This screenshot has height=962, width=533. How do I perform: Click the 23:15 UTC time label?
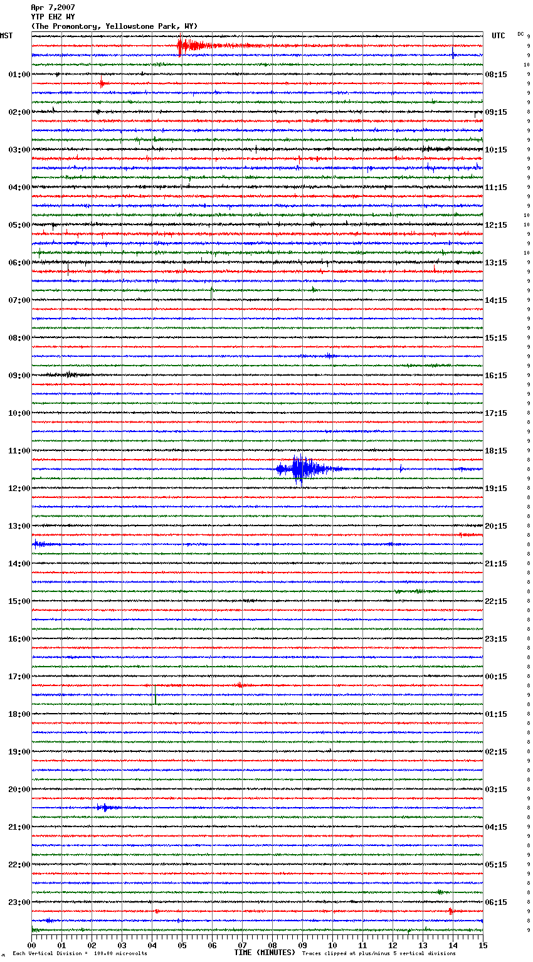tap(496, 639)
